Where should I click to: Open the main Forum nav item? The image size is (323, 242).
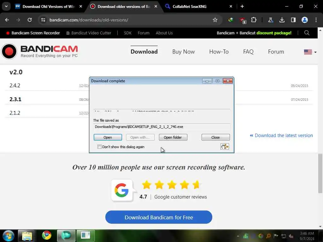coord(276,52)
